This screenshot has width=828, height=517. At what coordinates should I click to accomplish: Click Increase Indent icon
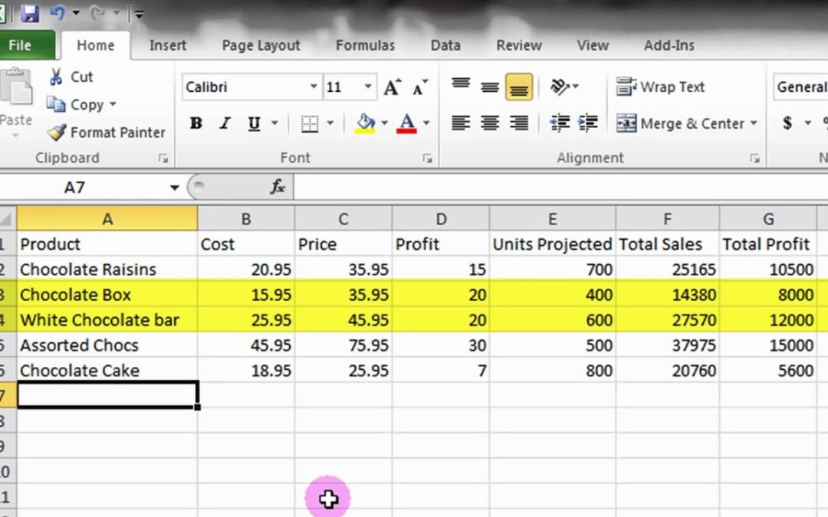coord(588,123)
